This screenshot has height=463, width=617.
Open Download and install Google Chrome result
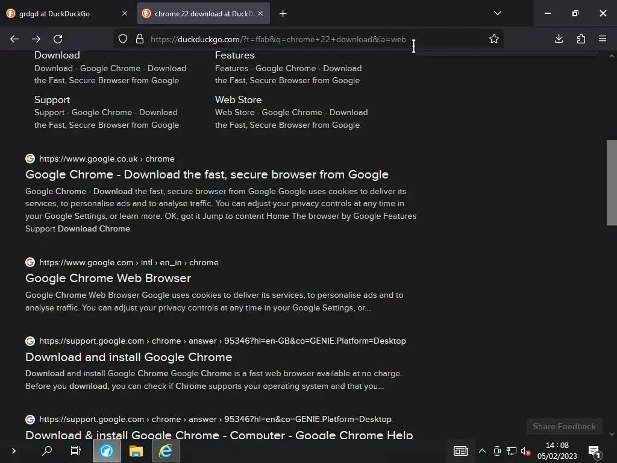[129, 357]
